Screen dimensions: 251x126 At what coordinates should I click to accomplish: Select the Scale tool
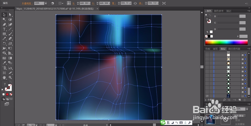pos(10,44)
